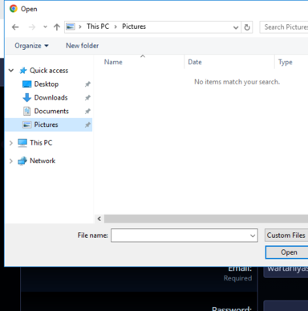Click the Downloads blue arrow icon
The image size is (308, 311).
[x=26, y=98]
